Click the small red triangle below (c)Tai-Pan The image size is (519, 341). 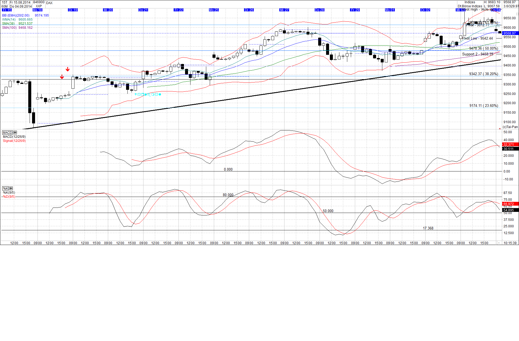pyautogui.click(x=500, y=128)
